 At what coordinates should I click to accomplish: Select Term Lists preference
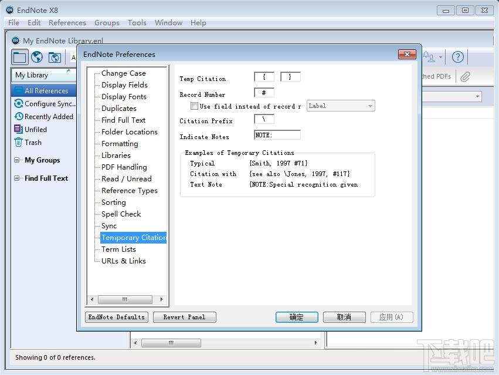point(118,249)
